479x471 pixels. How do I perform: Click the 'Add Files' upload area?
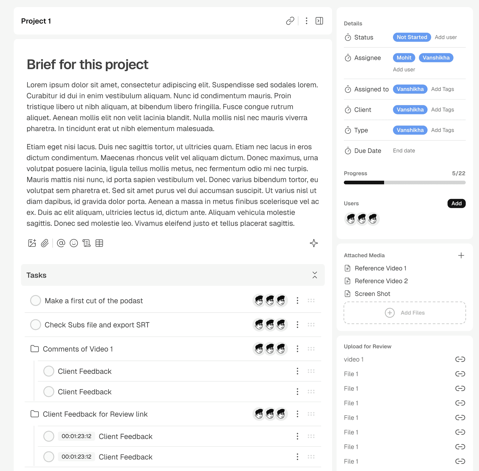click(x=404, y=313)
